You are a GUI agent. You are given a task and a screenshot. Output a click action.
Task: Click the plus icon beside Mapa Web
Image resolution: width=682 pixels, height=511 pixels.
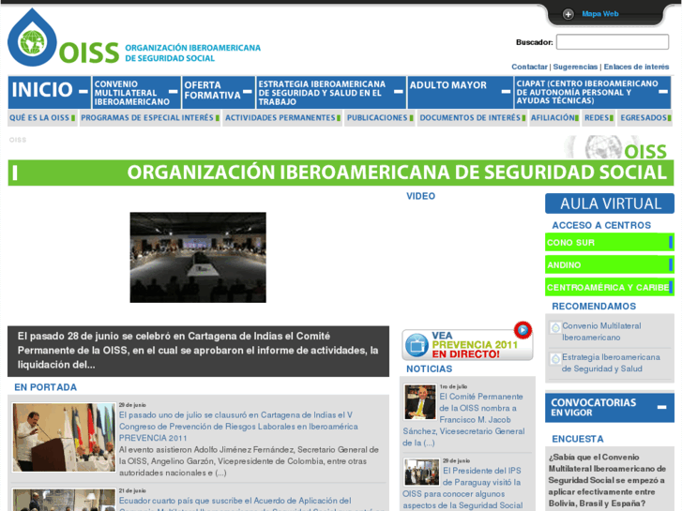coord(568,14)
